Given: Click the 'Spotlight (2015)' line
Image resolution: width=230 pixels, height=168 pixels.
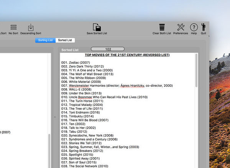Looking at the screenshot, I should pyautogui.click(x=77, y=155).
